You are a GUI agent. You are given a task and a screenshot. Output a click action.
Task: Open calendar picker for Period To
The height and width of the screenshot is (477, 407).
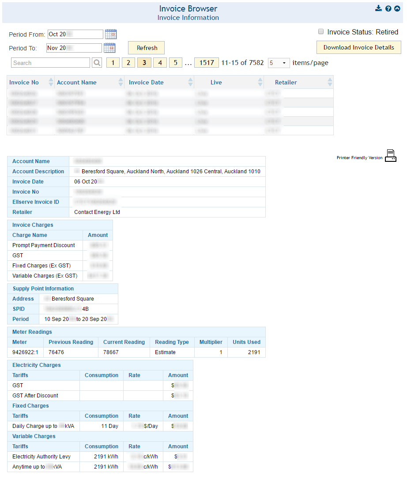point(109,48)
